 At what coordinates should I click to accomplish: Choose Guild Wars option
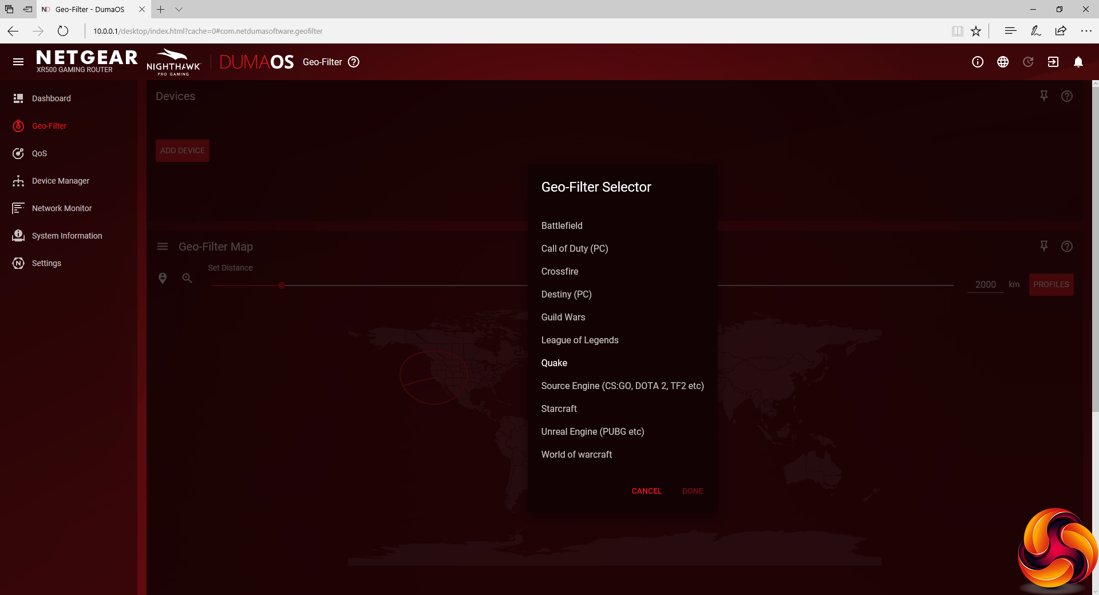pyautogui.click(x=623, y=317)
